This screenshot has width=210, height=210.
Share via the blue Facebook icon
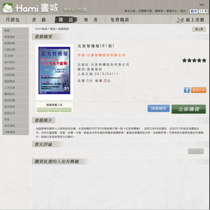tap(187, 90)
